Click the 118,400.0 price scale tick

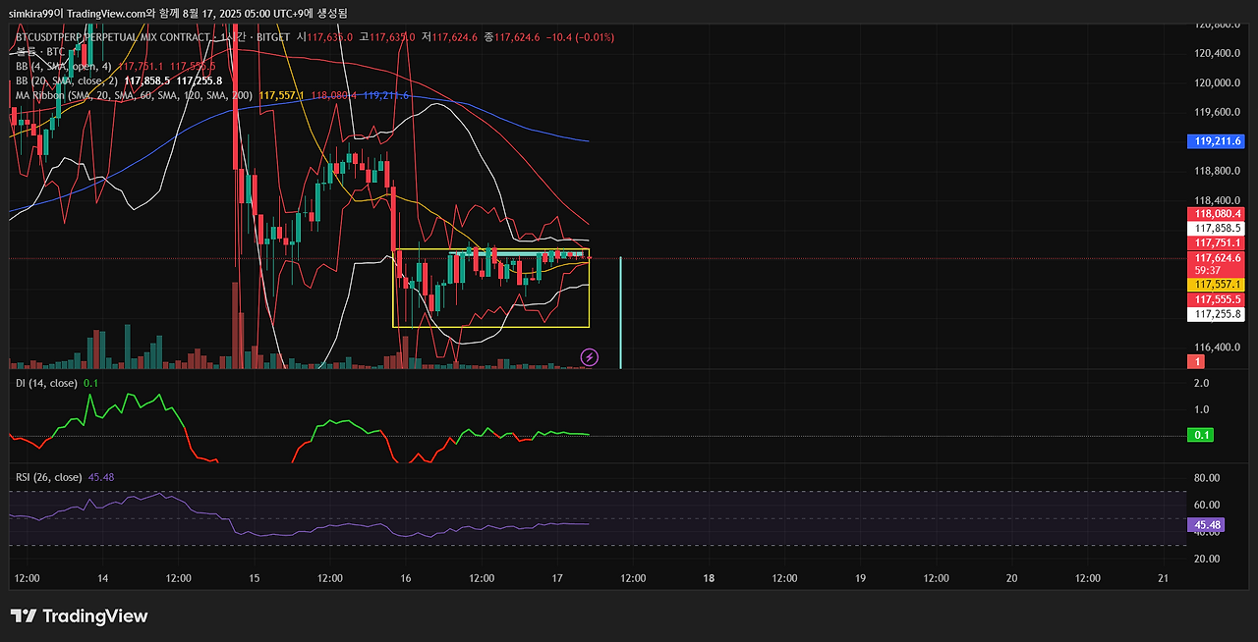point(1218,199)
